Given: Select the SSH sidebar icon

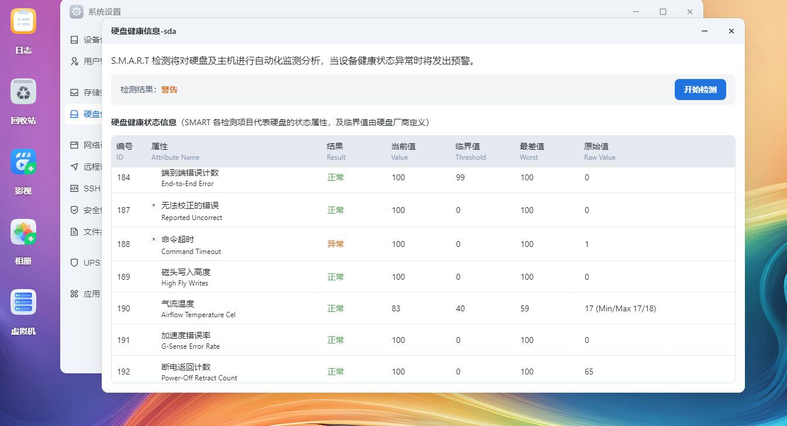Looking at the screenshot, I should pyautogui.click(x=74, y=188).
